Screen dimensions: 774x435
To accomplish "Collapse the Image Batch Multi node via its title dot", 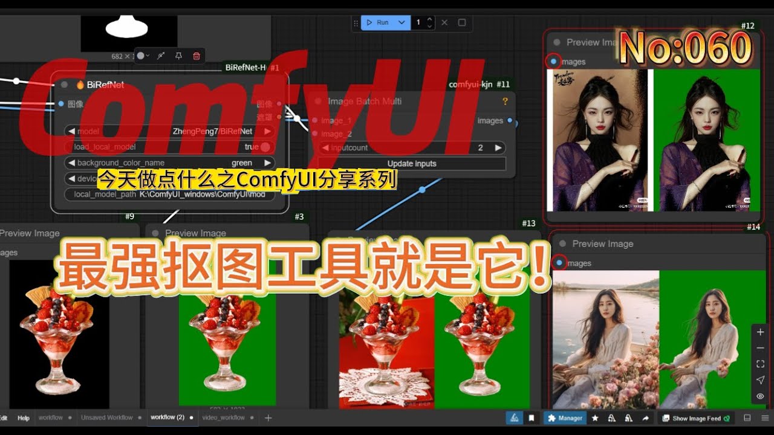I will pos(318,101).
